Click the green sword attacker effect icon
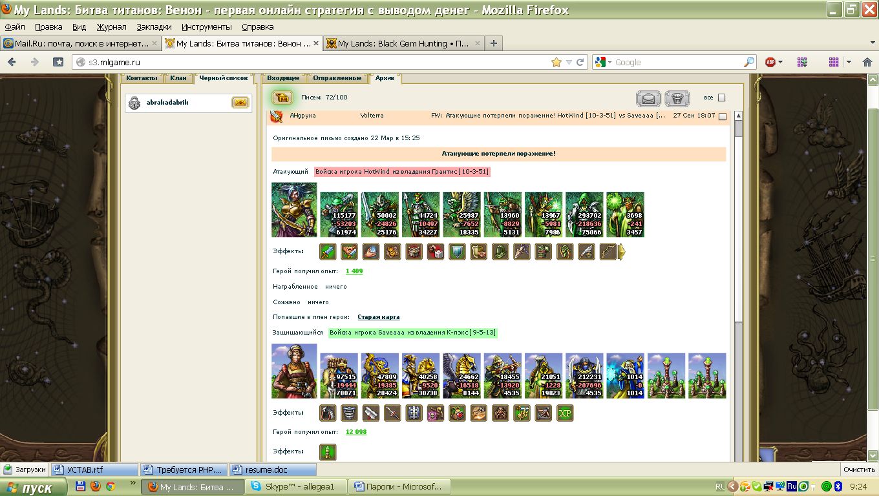Image resolution: width=879 pixels, height=496 pixels. coord(328,252)
